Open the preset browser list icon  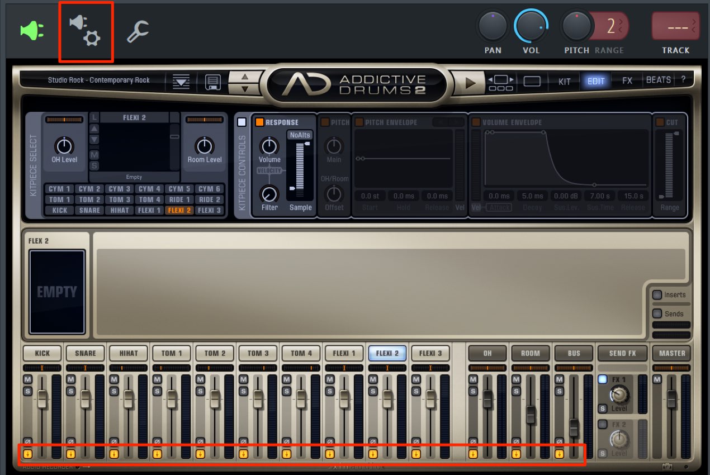click(181, 82)
